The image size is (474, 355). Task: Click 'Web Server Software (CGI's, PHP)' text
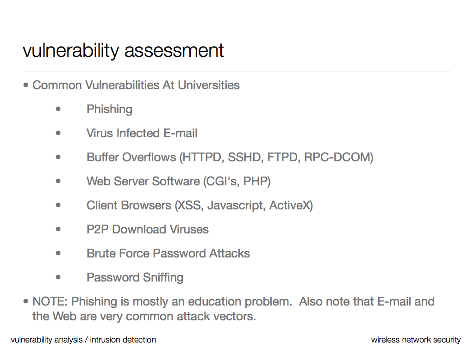point(178,182)
